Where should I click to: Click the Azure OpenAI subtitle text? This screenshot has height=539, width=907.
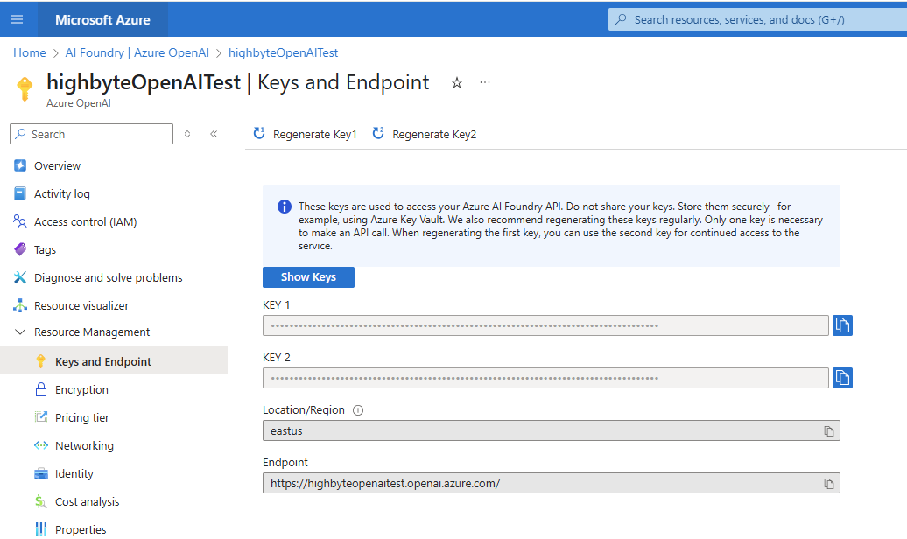click(x=79, y=103)
